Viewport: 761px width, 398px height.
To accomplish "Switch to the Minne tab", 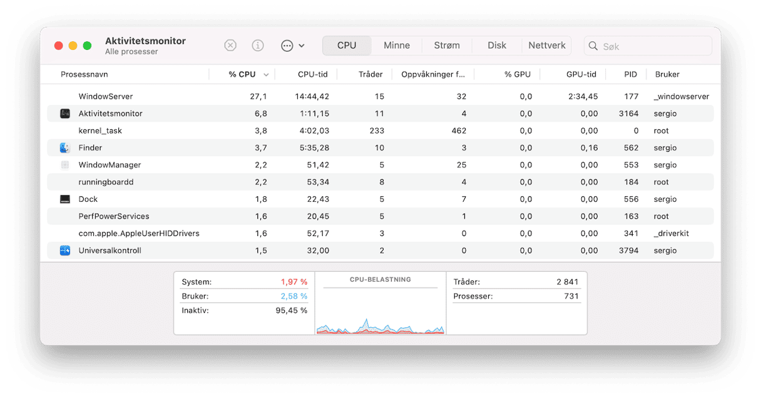I will [x=397, y=46].
